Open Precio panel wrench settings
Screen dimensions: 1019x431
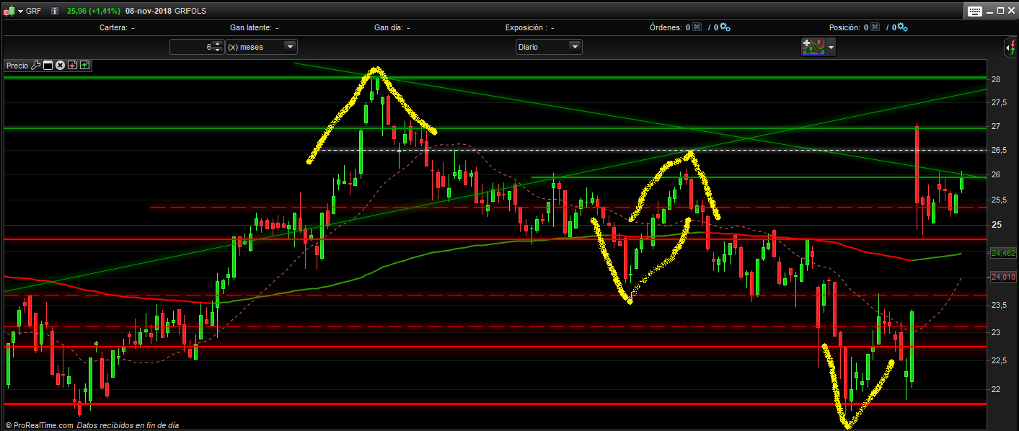(36, 66)
